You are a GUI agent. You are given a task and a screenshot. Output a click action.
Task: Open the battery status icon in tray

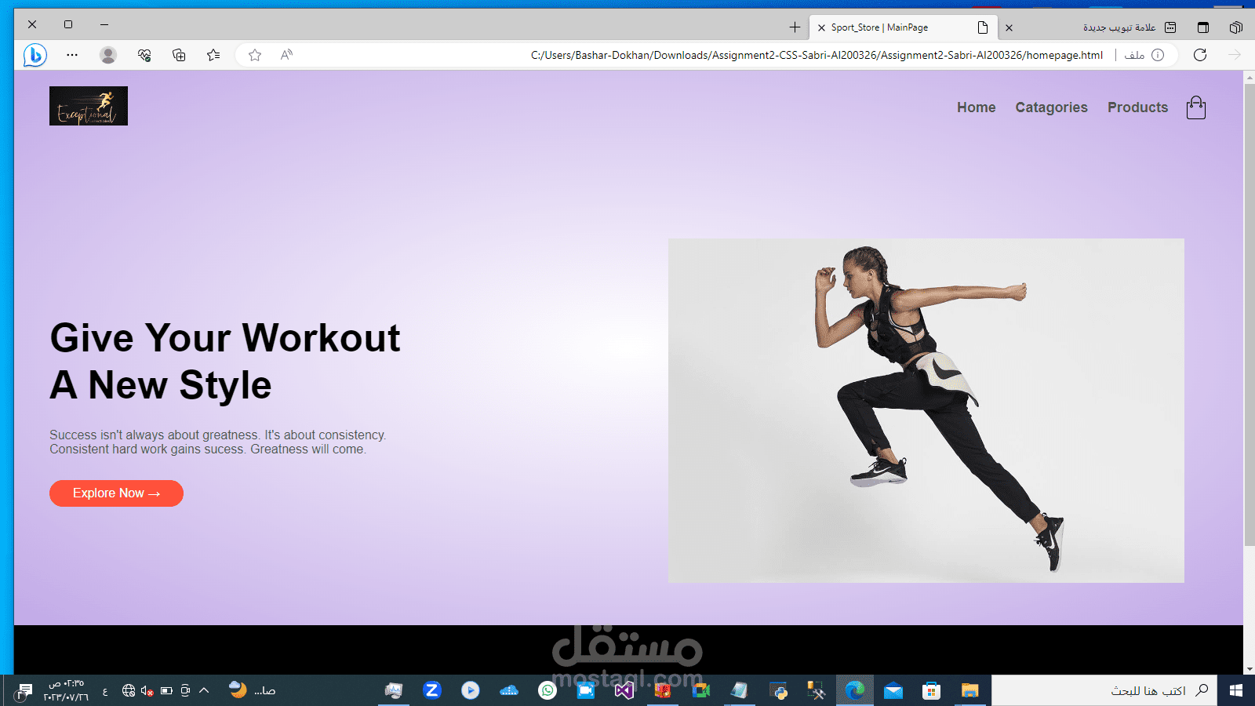point(166,690)
